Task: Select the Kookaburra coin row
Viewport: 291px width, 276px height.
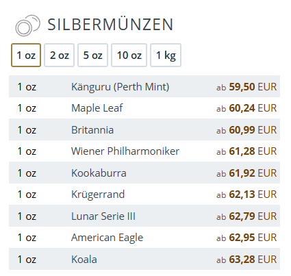Action: coord(144,173)
